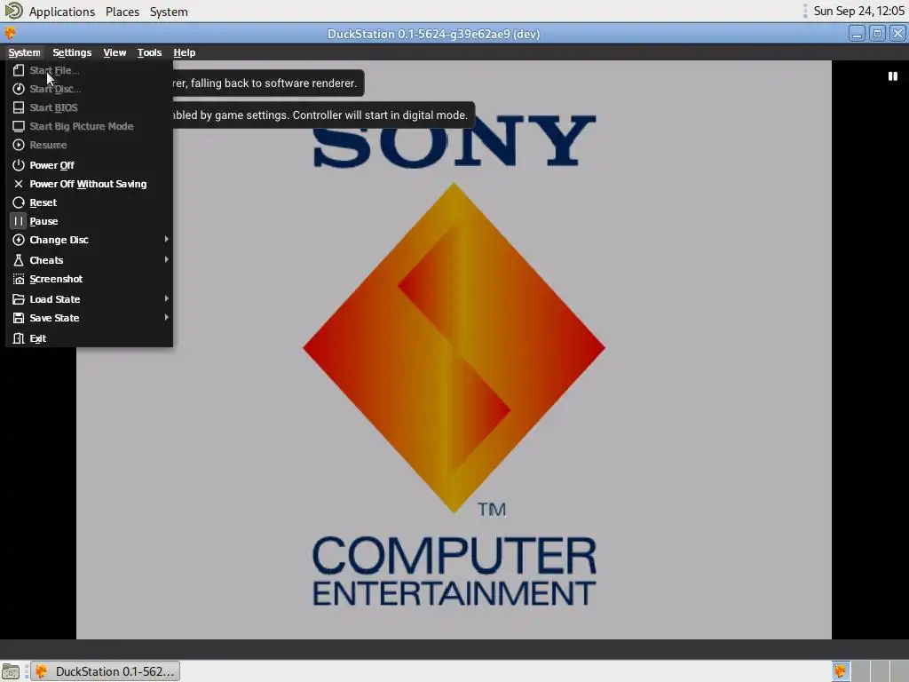The image size is (909, 682).
Task: Click the controller digital mode notification
Action: tap(324, 115)
